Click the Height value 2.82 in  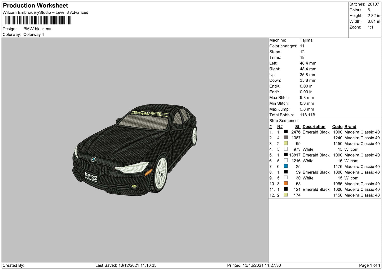pyautogui.click(x=374, y=16)
